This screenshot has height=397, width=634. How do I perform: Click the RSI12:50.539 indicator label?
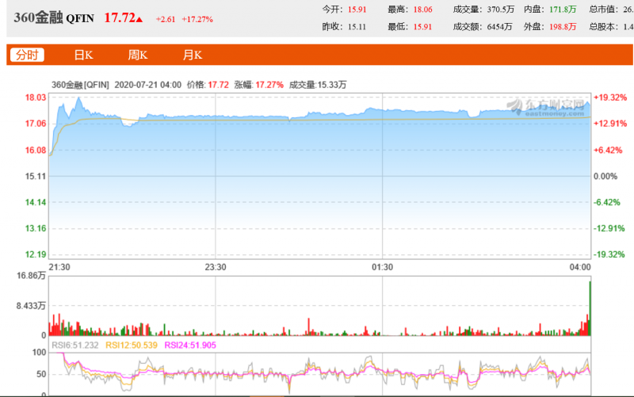click(x=132, y=345)
